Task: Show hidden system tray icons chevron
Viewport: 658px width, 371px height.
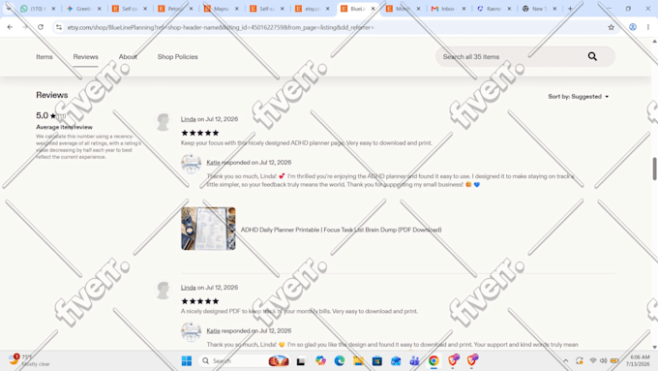Action: coord(566,361)
